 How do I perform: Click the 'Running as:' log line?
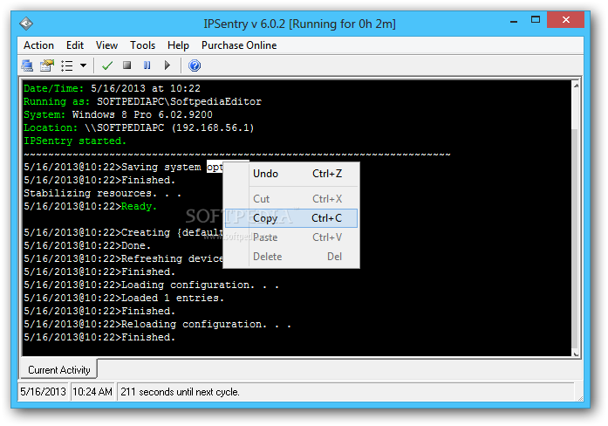click(x=142, y=101)
